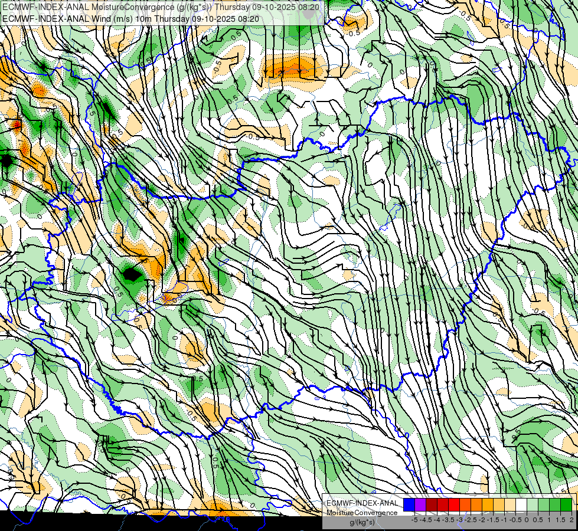
Task: Select the '-0.5' legend scale value
Action: tap(515, 520)
